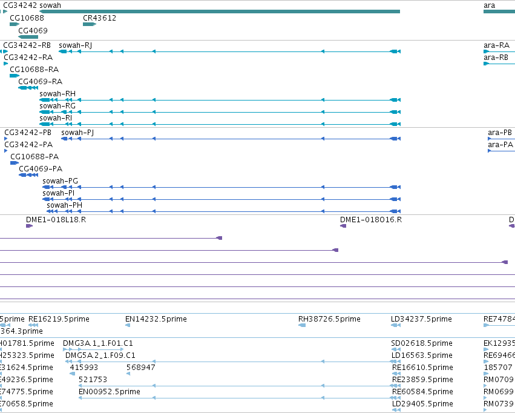The width and height of the screenshot is (515, 413).
Task: Open the CR43612 gene feature
Action: point(90,24)
